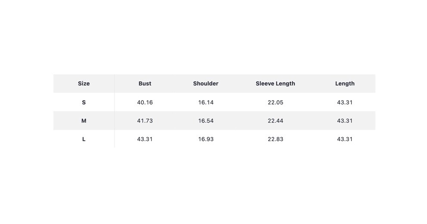This screenshot has width=427, height=224.
Task: Click sleeve length value 22.83
Action: (275, 139)
